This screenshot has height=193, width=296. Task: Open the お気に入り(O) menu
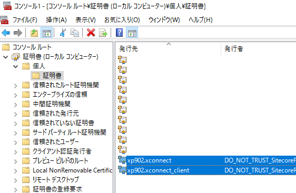[122, 20]
